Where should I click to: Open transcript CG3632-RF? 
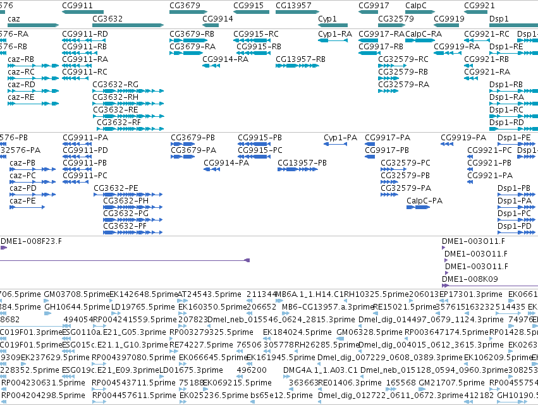(x=119, y=123)
